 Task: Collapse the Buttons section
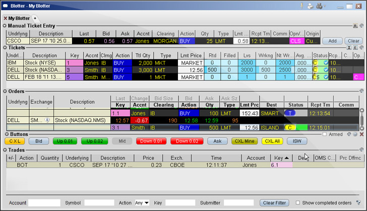[x=7, y=134]
